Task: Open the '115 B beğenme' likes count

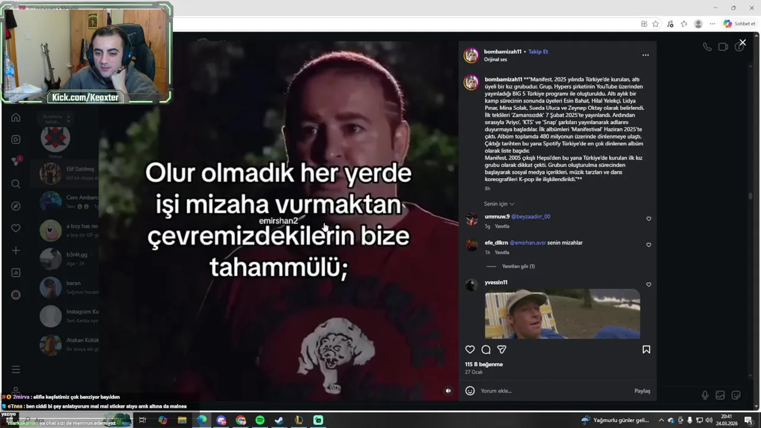Action: coord(484,364)
